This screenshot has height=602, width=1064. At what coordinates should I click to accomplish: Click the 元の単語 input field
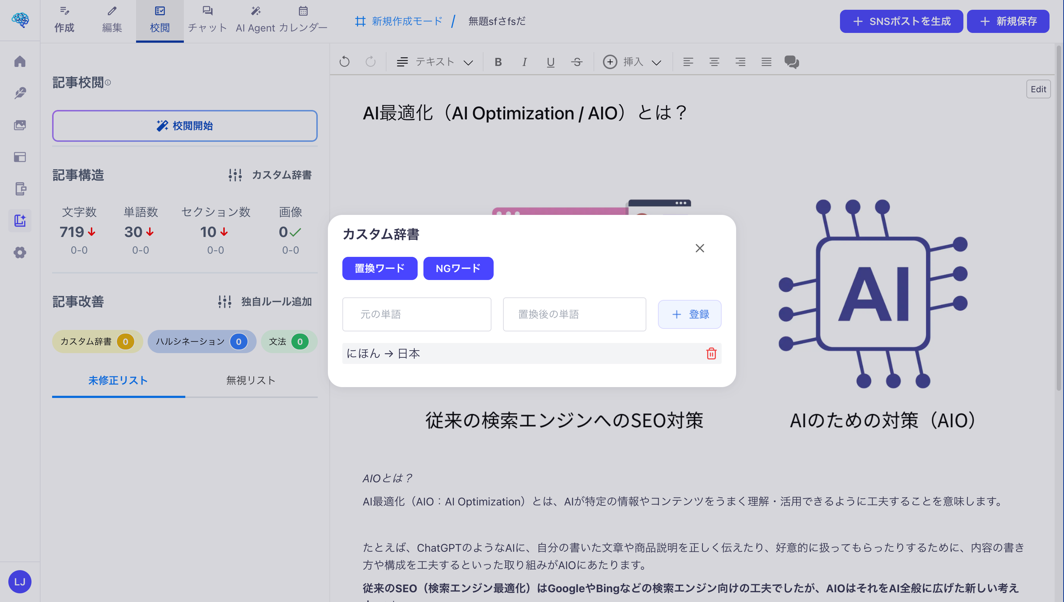(417, 314)
